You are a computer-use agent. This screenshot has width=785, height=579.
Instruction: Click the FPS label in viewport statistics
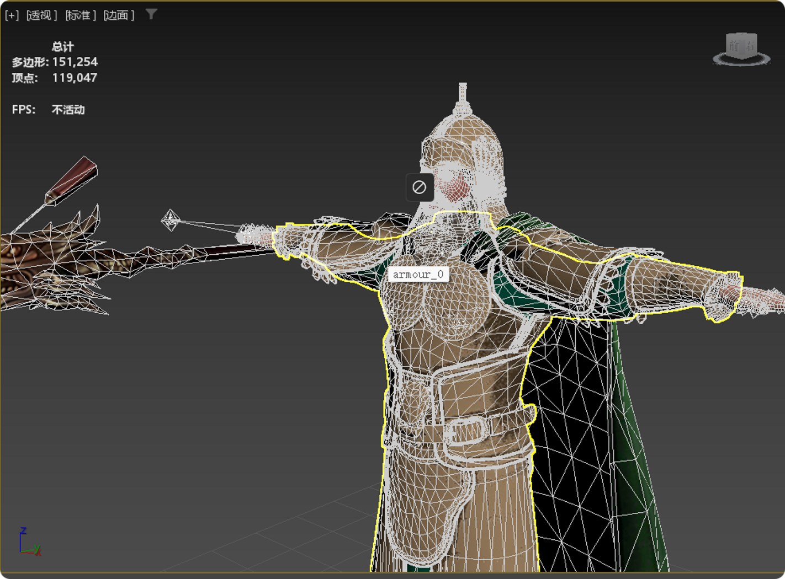tap(23, 110)
